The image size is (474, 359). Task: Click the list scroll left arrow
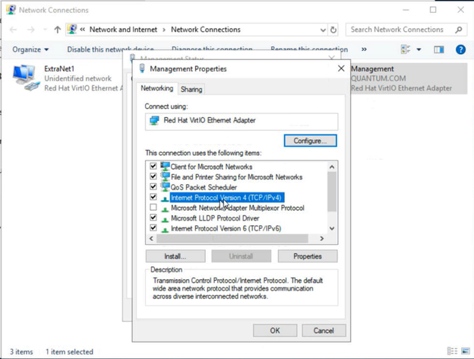[151, 239]
